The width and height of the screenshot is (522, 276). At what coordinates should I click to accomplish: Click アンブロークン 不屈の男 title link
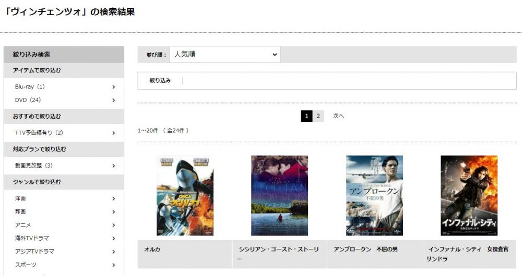pos(365,249)
